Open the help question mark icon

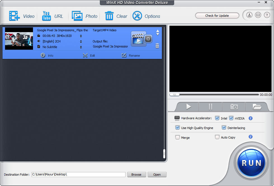click(x=267, y=15)
